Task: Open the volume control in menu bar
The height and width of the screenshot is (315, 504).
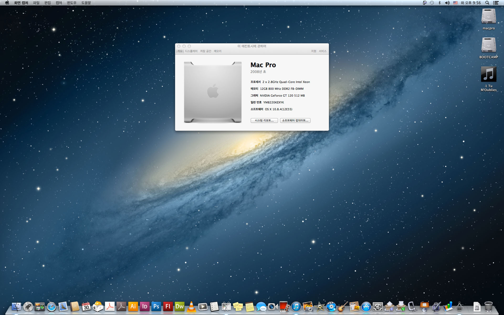Action: 447,3
